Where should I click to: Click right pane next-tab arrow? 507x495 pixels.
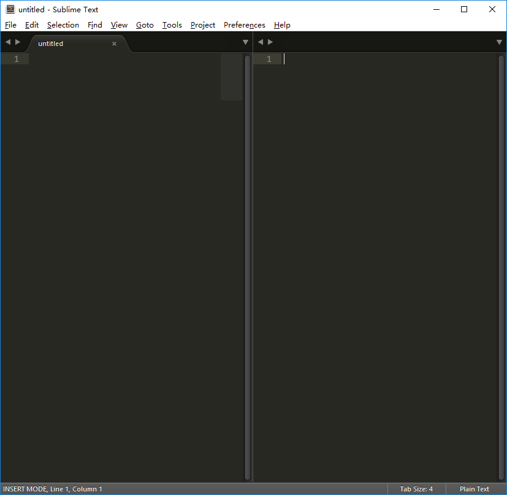(270, 42)
